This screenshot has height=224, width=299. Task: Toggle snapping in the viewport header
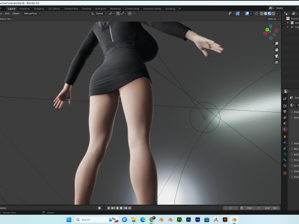point(118,14)
